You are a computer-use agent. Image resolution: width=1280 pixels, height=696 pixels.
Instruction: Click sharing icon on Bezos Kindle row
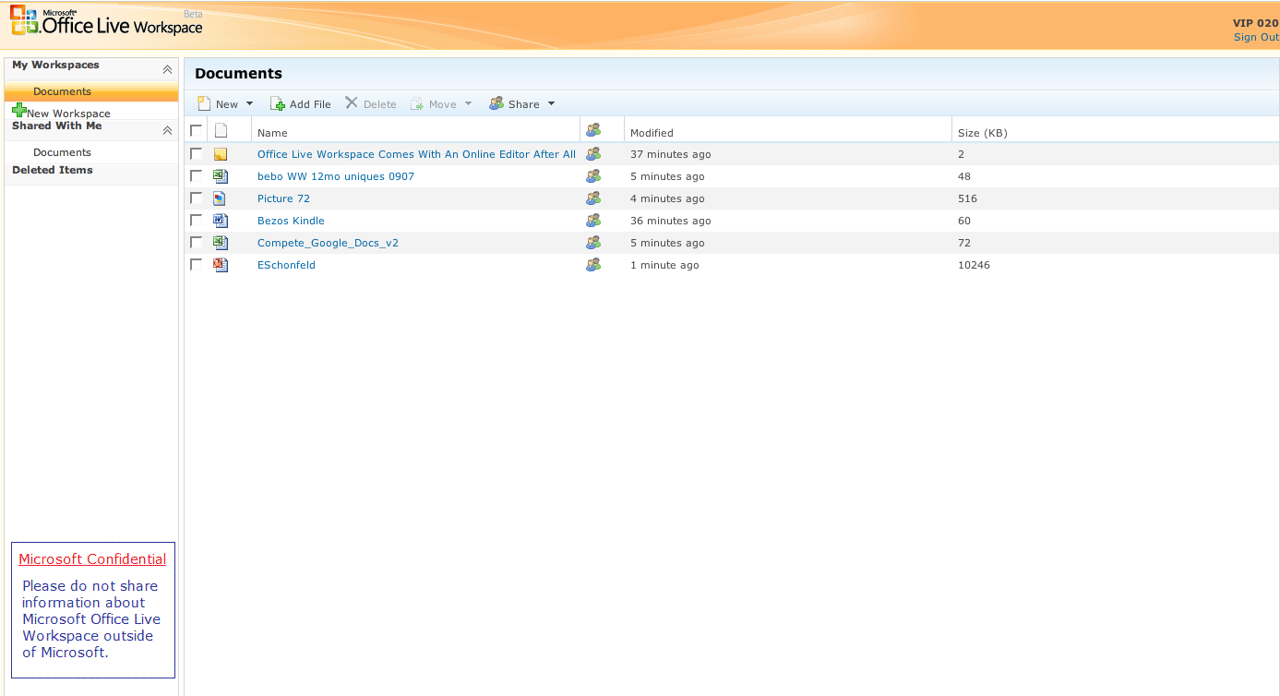tap(593, 221)
